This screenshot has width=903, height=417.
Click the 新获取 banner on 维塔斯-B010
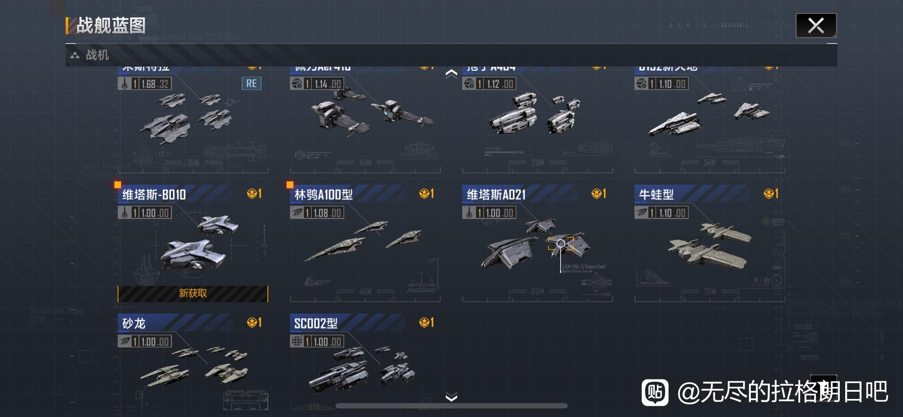[x=193, y=293]
